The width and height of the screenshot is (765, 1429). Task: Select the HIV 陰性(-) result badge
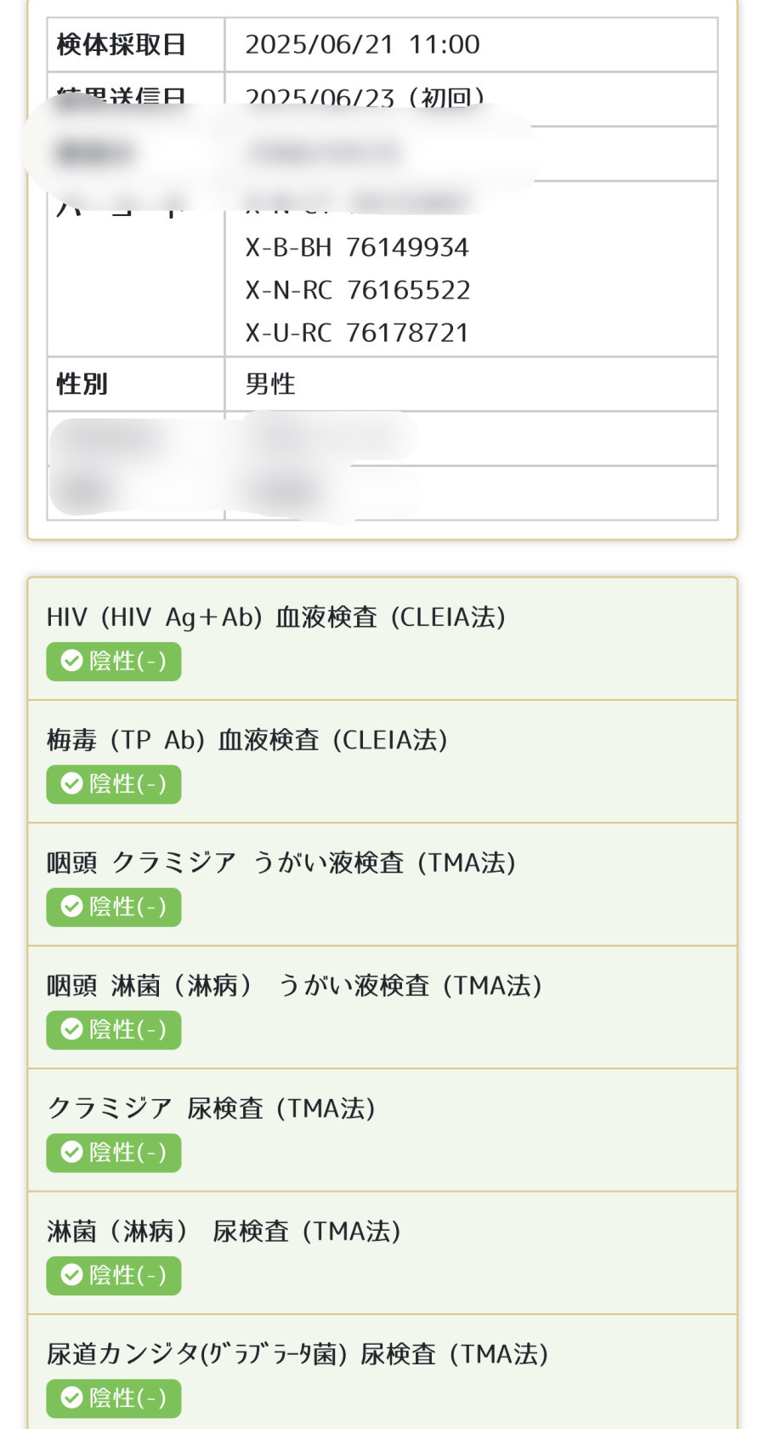114,661
